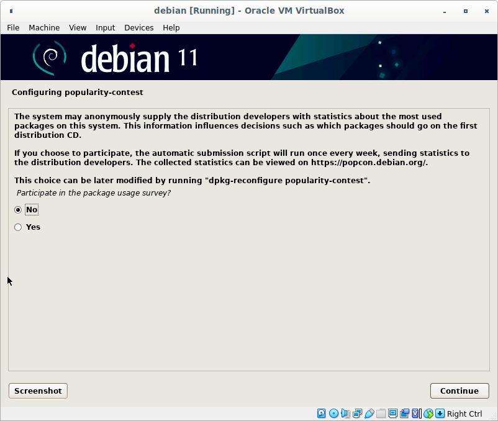The width and height of the screenshot is (498, 421).
Task: Click the keyboard capture arrow icon
Action: [x=440, y=414]
